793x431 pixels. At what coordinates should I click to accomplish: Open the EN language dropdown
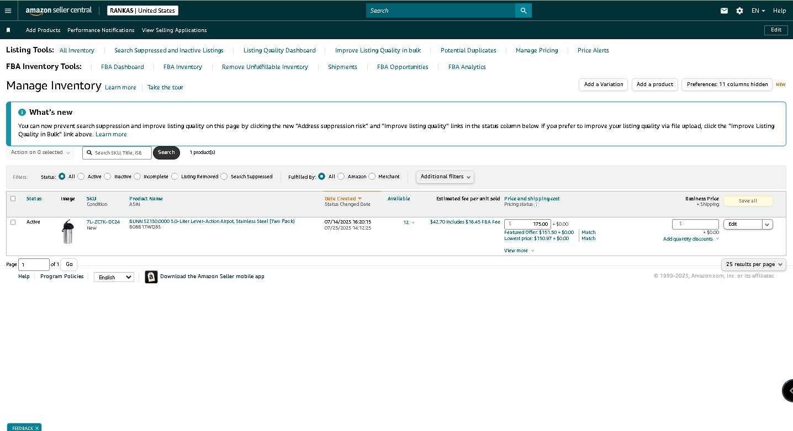pos(758,10)
